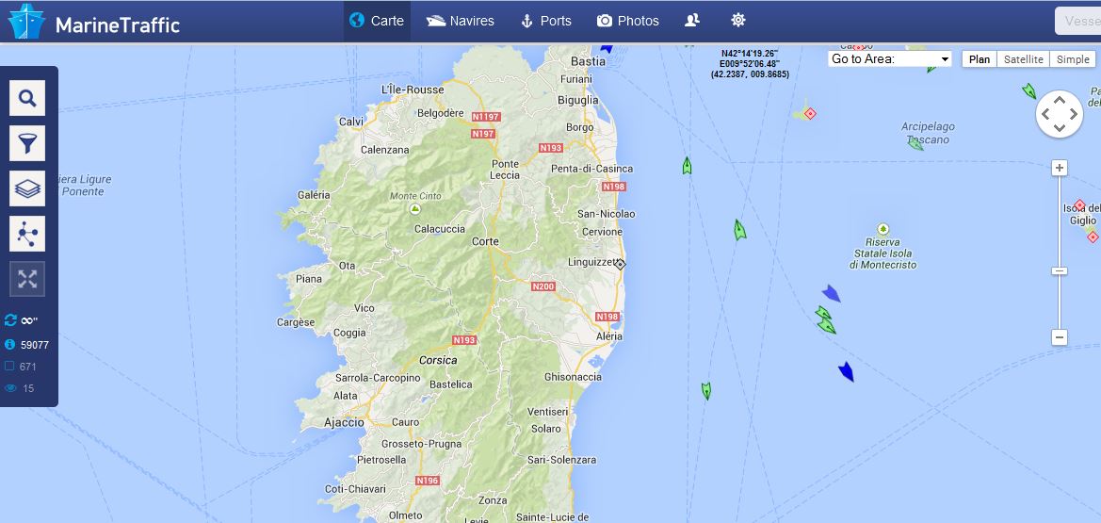Click the Monte Cinto mountain marker
Screen dimensions: 1101x523
tap(415, 209)
